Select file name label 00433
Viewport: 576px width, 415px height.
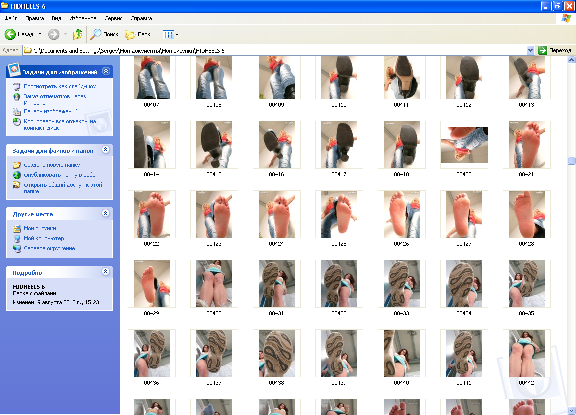(402, 313)
